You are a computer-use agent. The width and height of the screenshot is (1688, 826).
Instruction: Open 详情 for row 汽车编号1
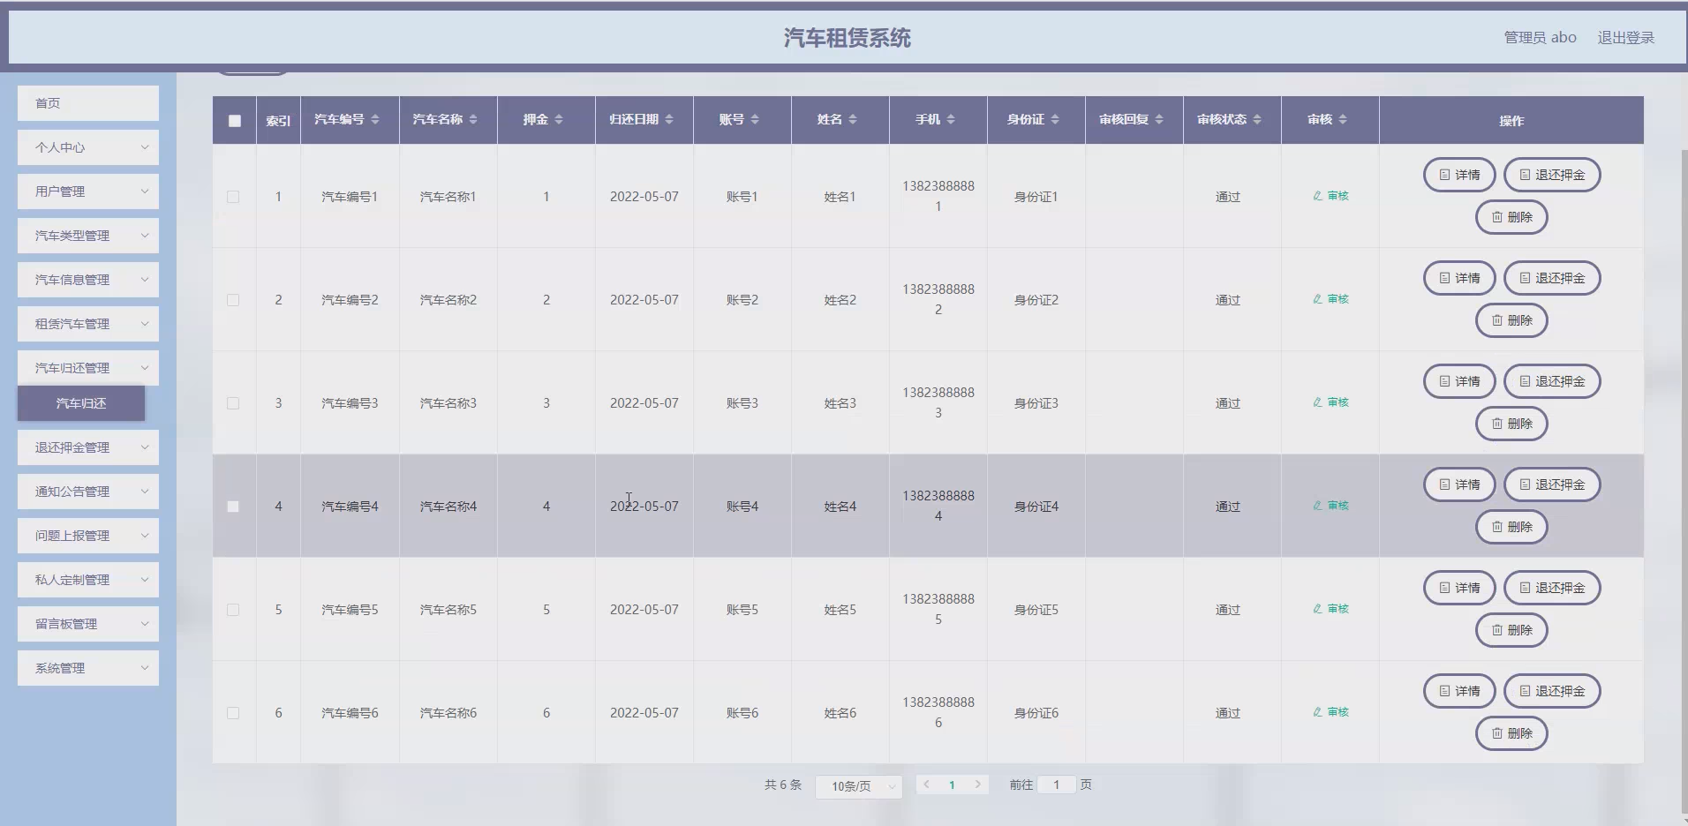pyautogui.click(x=1459, y=175)
